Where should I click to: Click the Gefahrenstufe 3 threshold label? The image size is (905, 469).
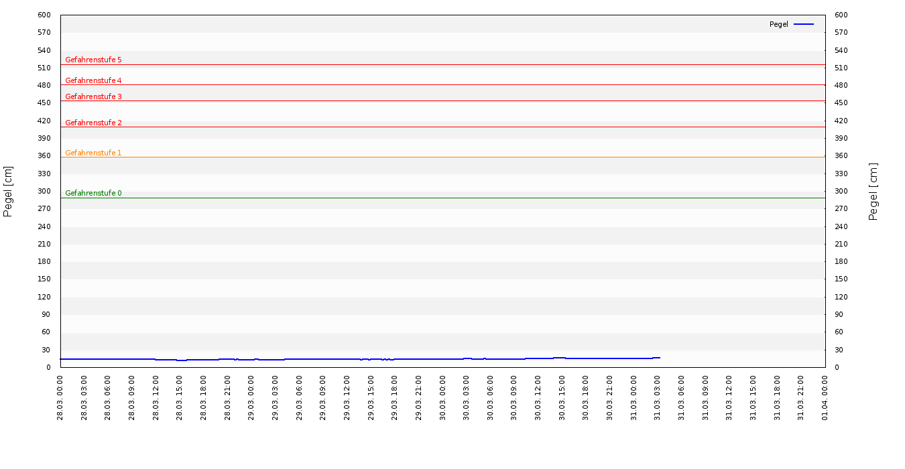click(93, 96)
